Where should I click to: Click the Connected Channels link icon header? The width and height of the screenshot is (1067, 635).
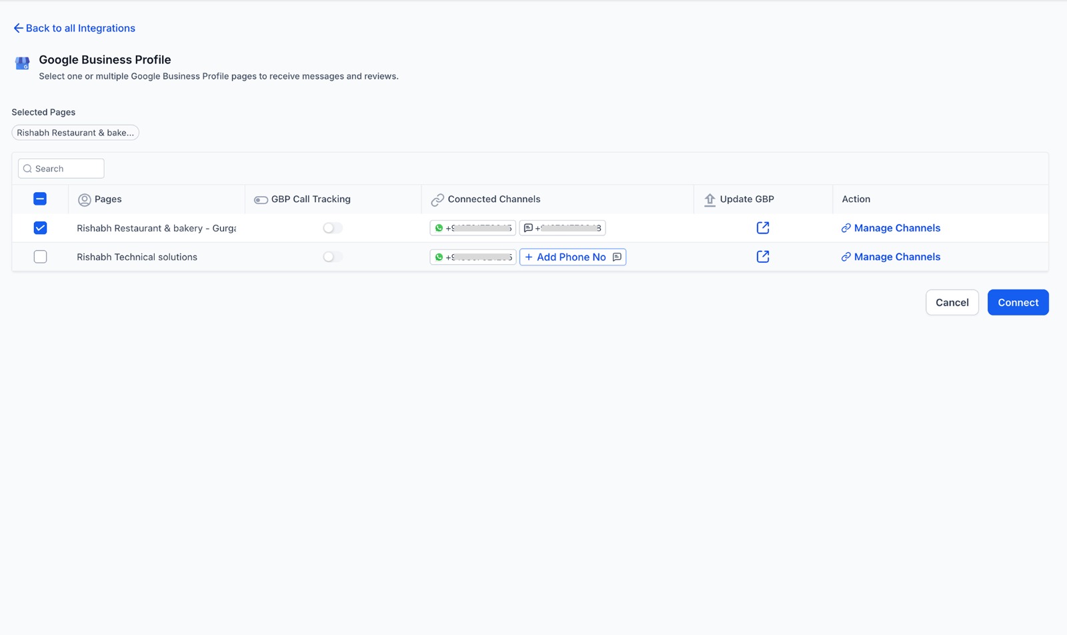pyautogui.click(x=437, y=199)
